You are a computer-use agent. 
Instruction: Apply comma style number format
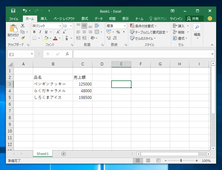pos(124,32)
